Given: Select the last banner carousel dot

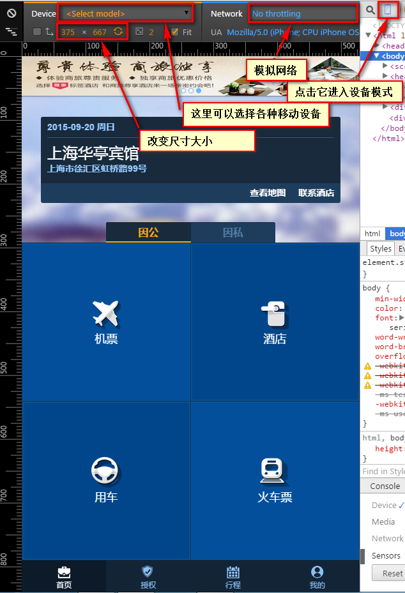Looking at the screenshot, I should point(199,91).
